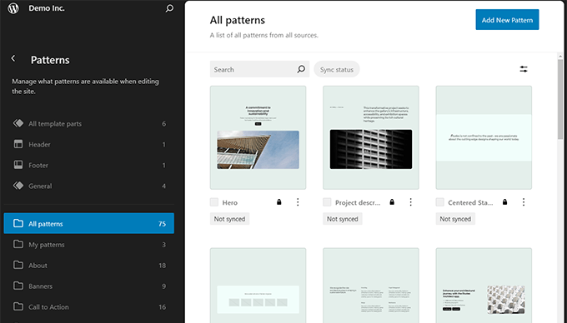Select the Call to Action category

tap(89, 306)
